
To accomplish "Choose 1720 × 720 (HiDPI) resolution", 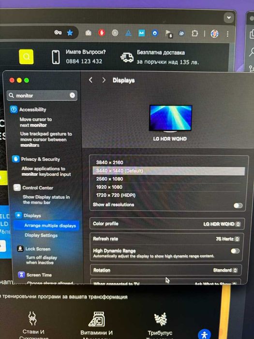I will [169, 195].
